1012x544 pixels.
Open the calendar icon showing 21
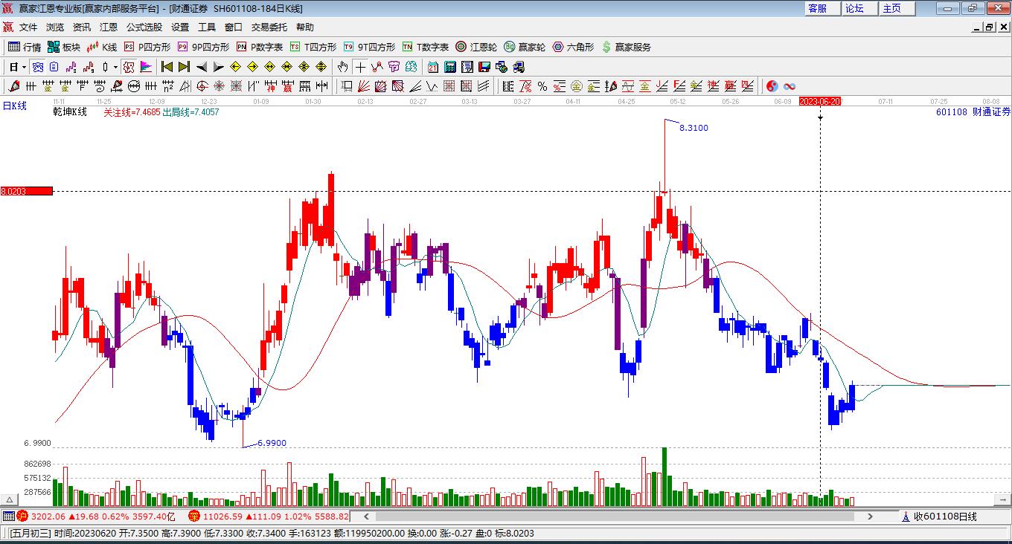[433, 67]
